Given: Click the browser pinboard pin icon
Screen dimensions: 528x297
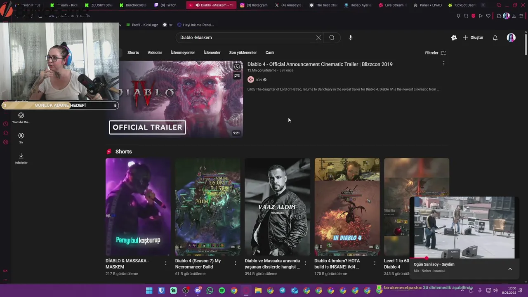Looking at the screenshot, I should [x=458, y=16].
